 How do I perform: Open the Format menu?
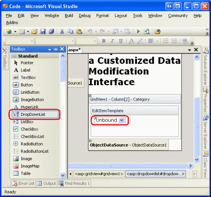102,16
